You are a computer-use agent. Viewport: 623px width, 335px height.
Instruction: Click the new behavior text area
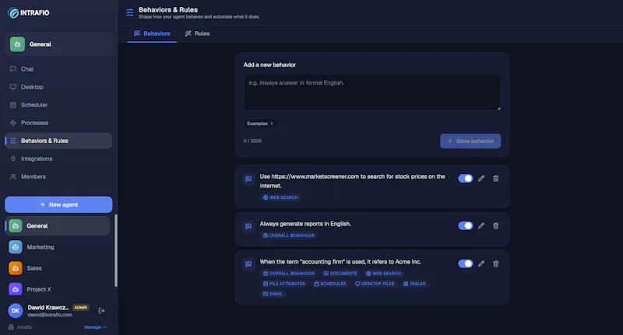point(372,92)
